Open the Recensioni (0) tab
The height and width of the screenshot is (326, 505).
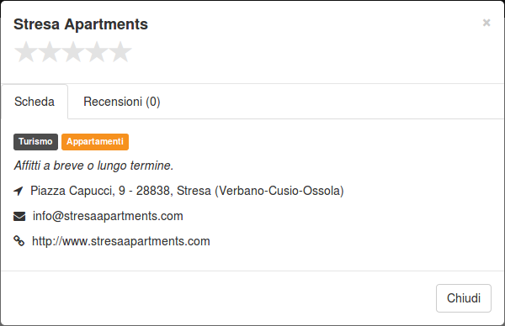[x=122, y=102]
